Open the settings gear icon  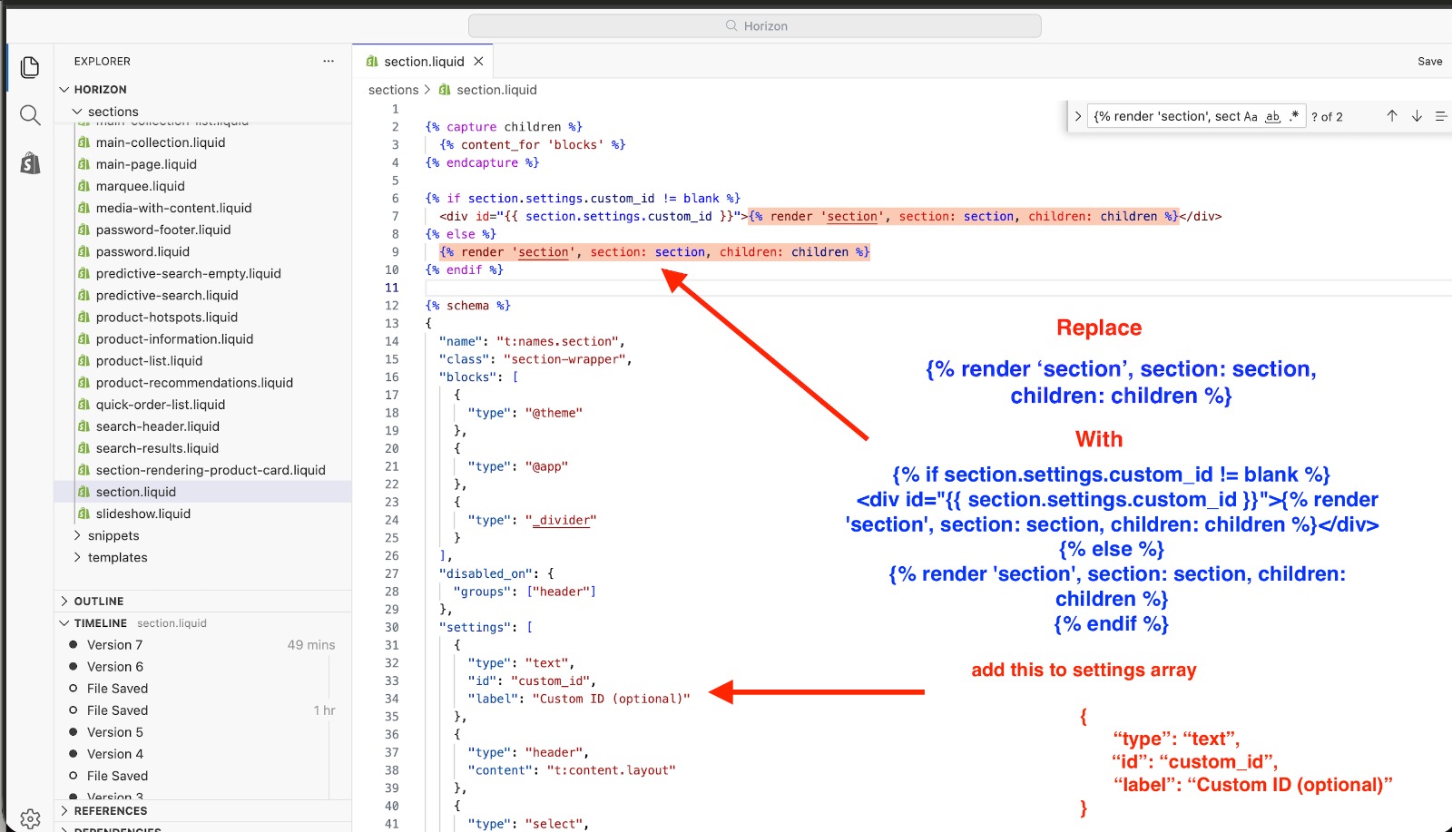point(30,818)
